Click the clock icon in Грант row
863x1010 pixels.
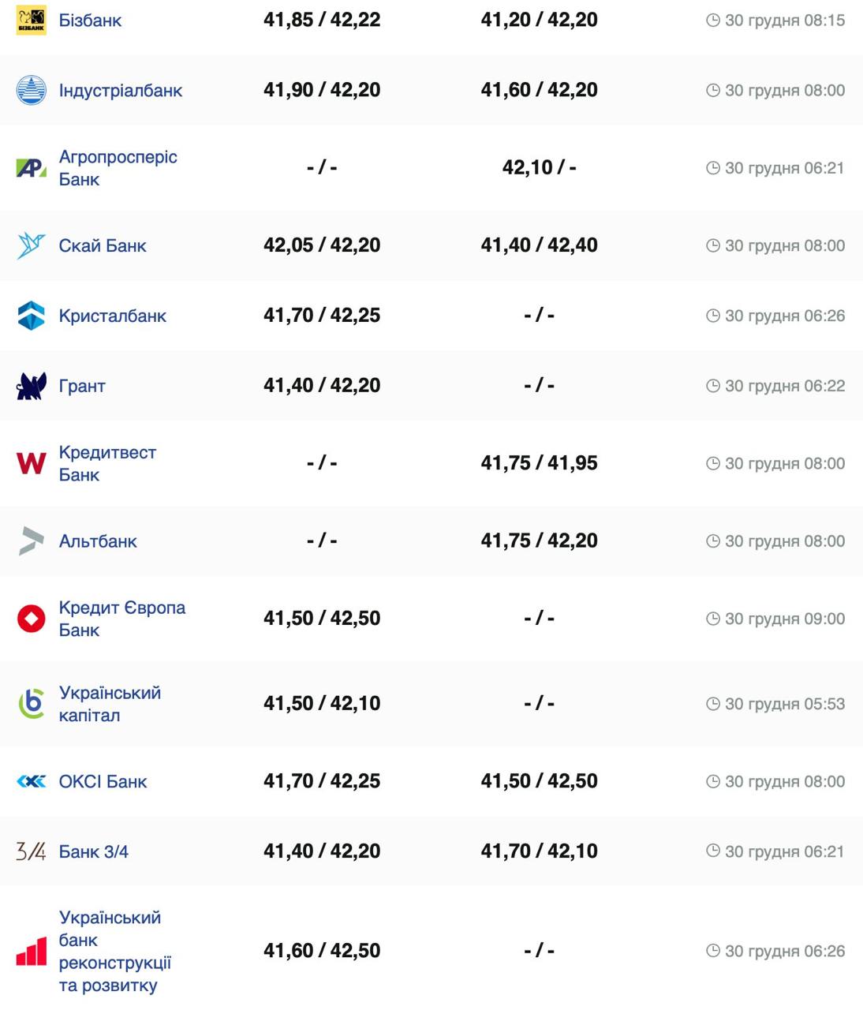pos(713,386)
